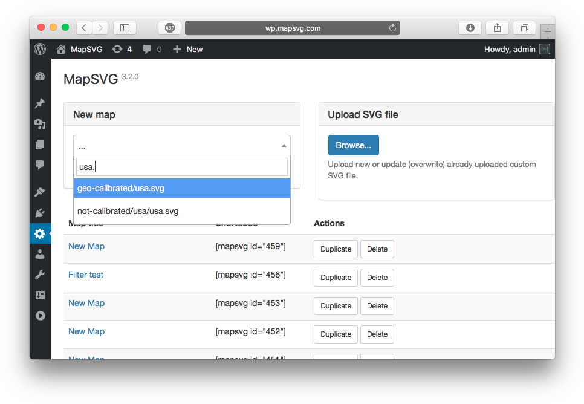Open the Filter test map

[86, 275]
